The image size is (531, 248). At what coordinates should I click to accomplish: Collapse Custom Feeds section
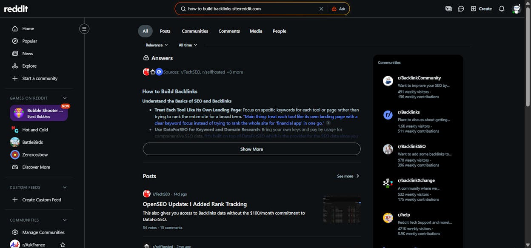point(65,187)
